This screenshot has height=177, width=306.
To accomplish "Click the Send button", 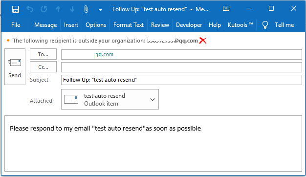I will click(15, 66).
